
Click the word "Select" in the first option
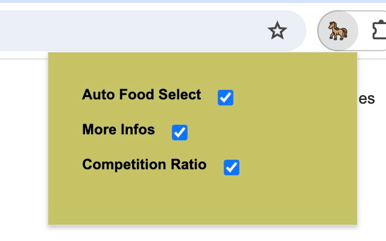click(x=180, y=95)
